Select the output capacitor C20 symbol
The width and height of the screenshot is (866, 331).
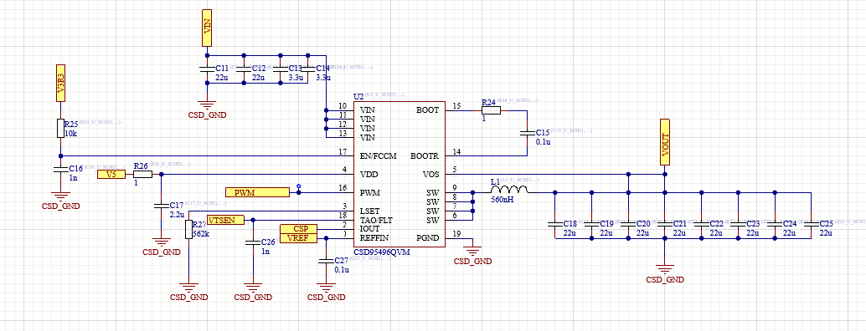coord(628,224)
